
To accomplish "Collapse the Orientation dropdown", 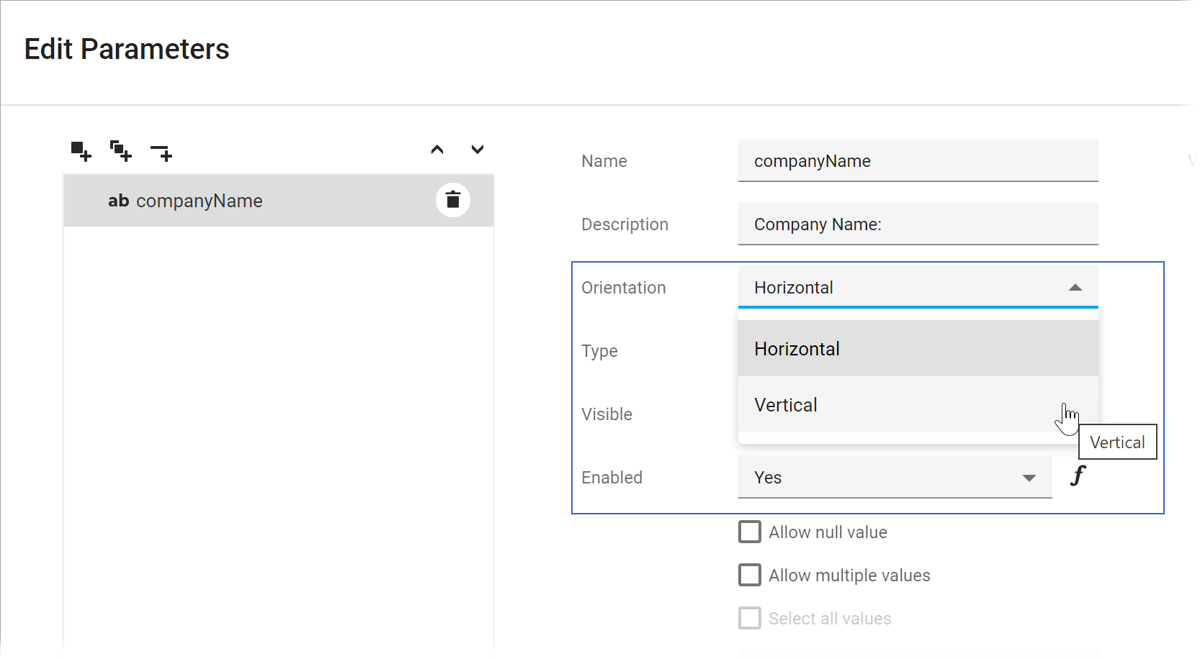I will click(1075, 287).
